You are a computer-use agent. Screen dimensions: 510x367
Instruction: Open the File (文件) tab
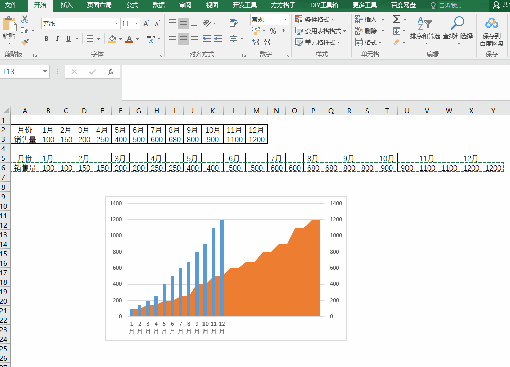(x=11, y=5)
